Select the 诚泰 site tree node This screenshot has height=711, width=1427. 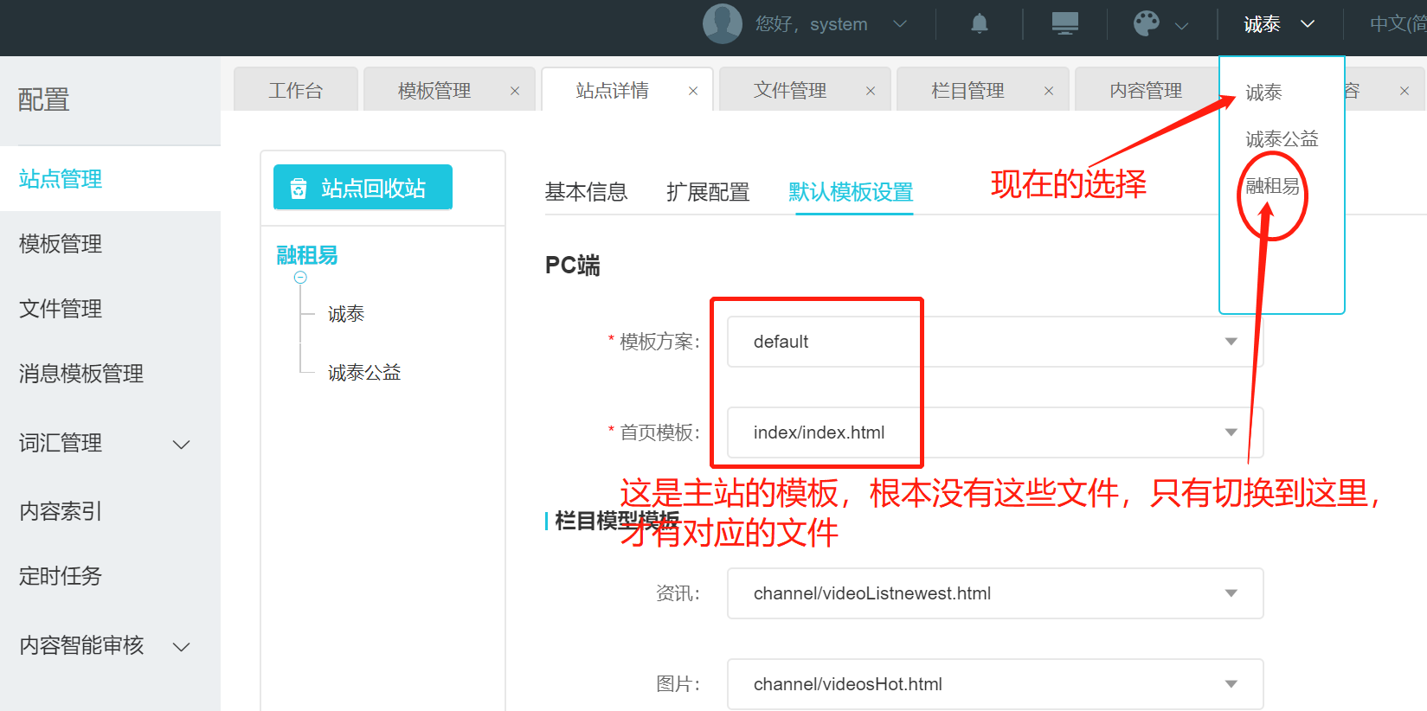pyautogui.click(x=346, y=314)
